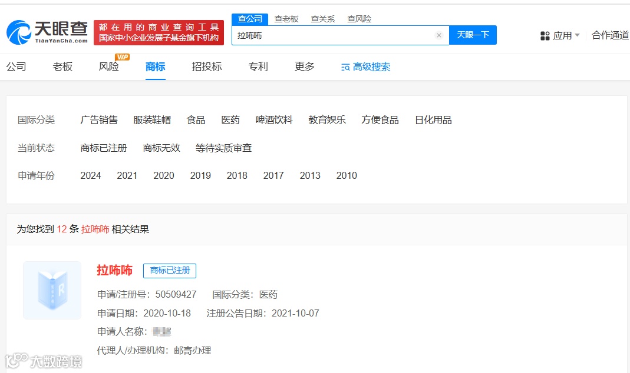Select the 老板 navigation tab

pyautogui.click(x=62, y=66)
